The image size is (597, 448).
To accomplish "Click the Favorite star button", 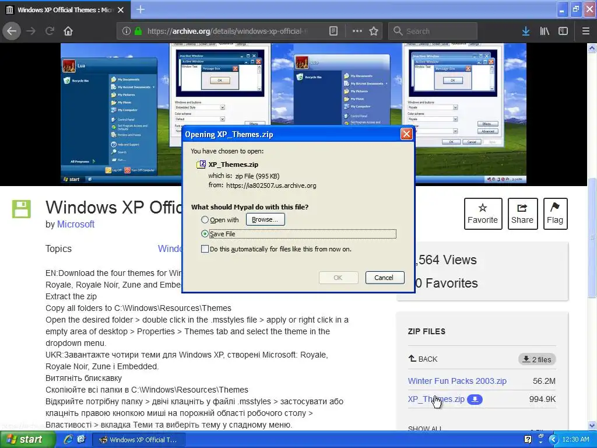I will click(x=483, y=213).
